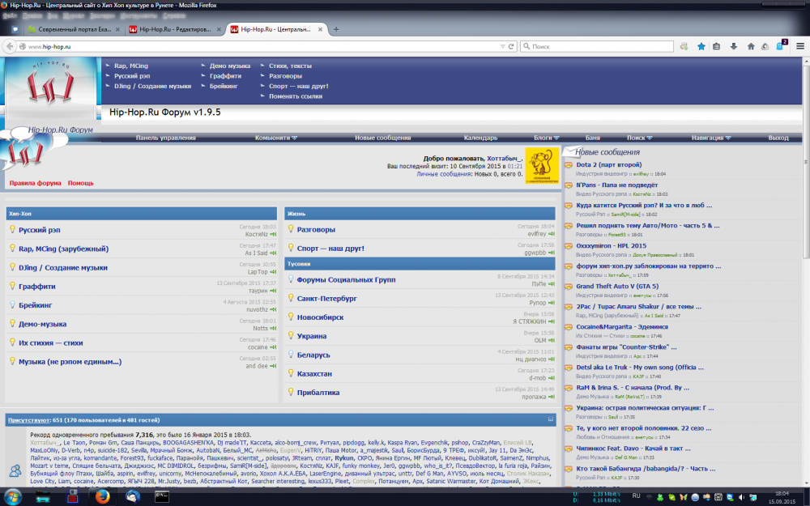The image size is (810, 506).
Task: Jump to last post via Казахстан row arrow
Action: coord(551,378)
